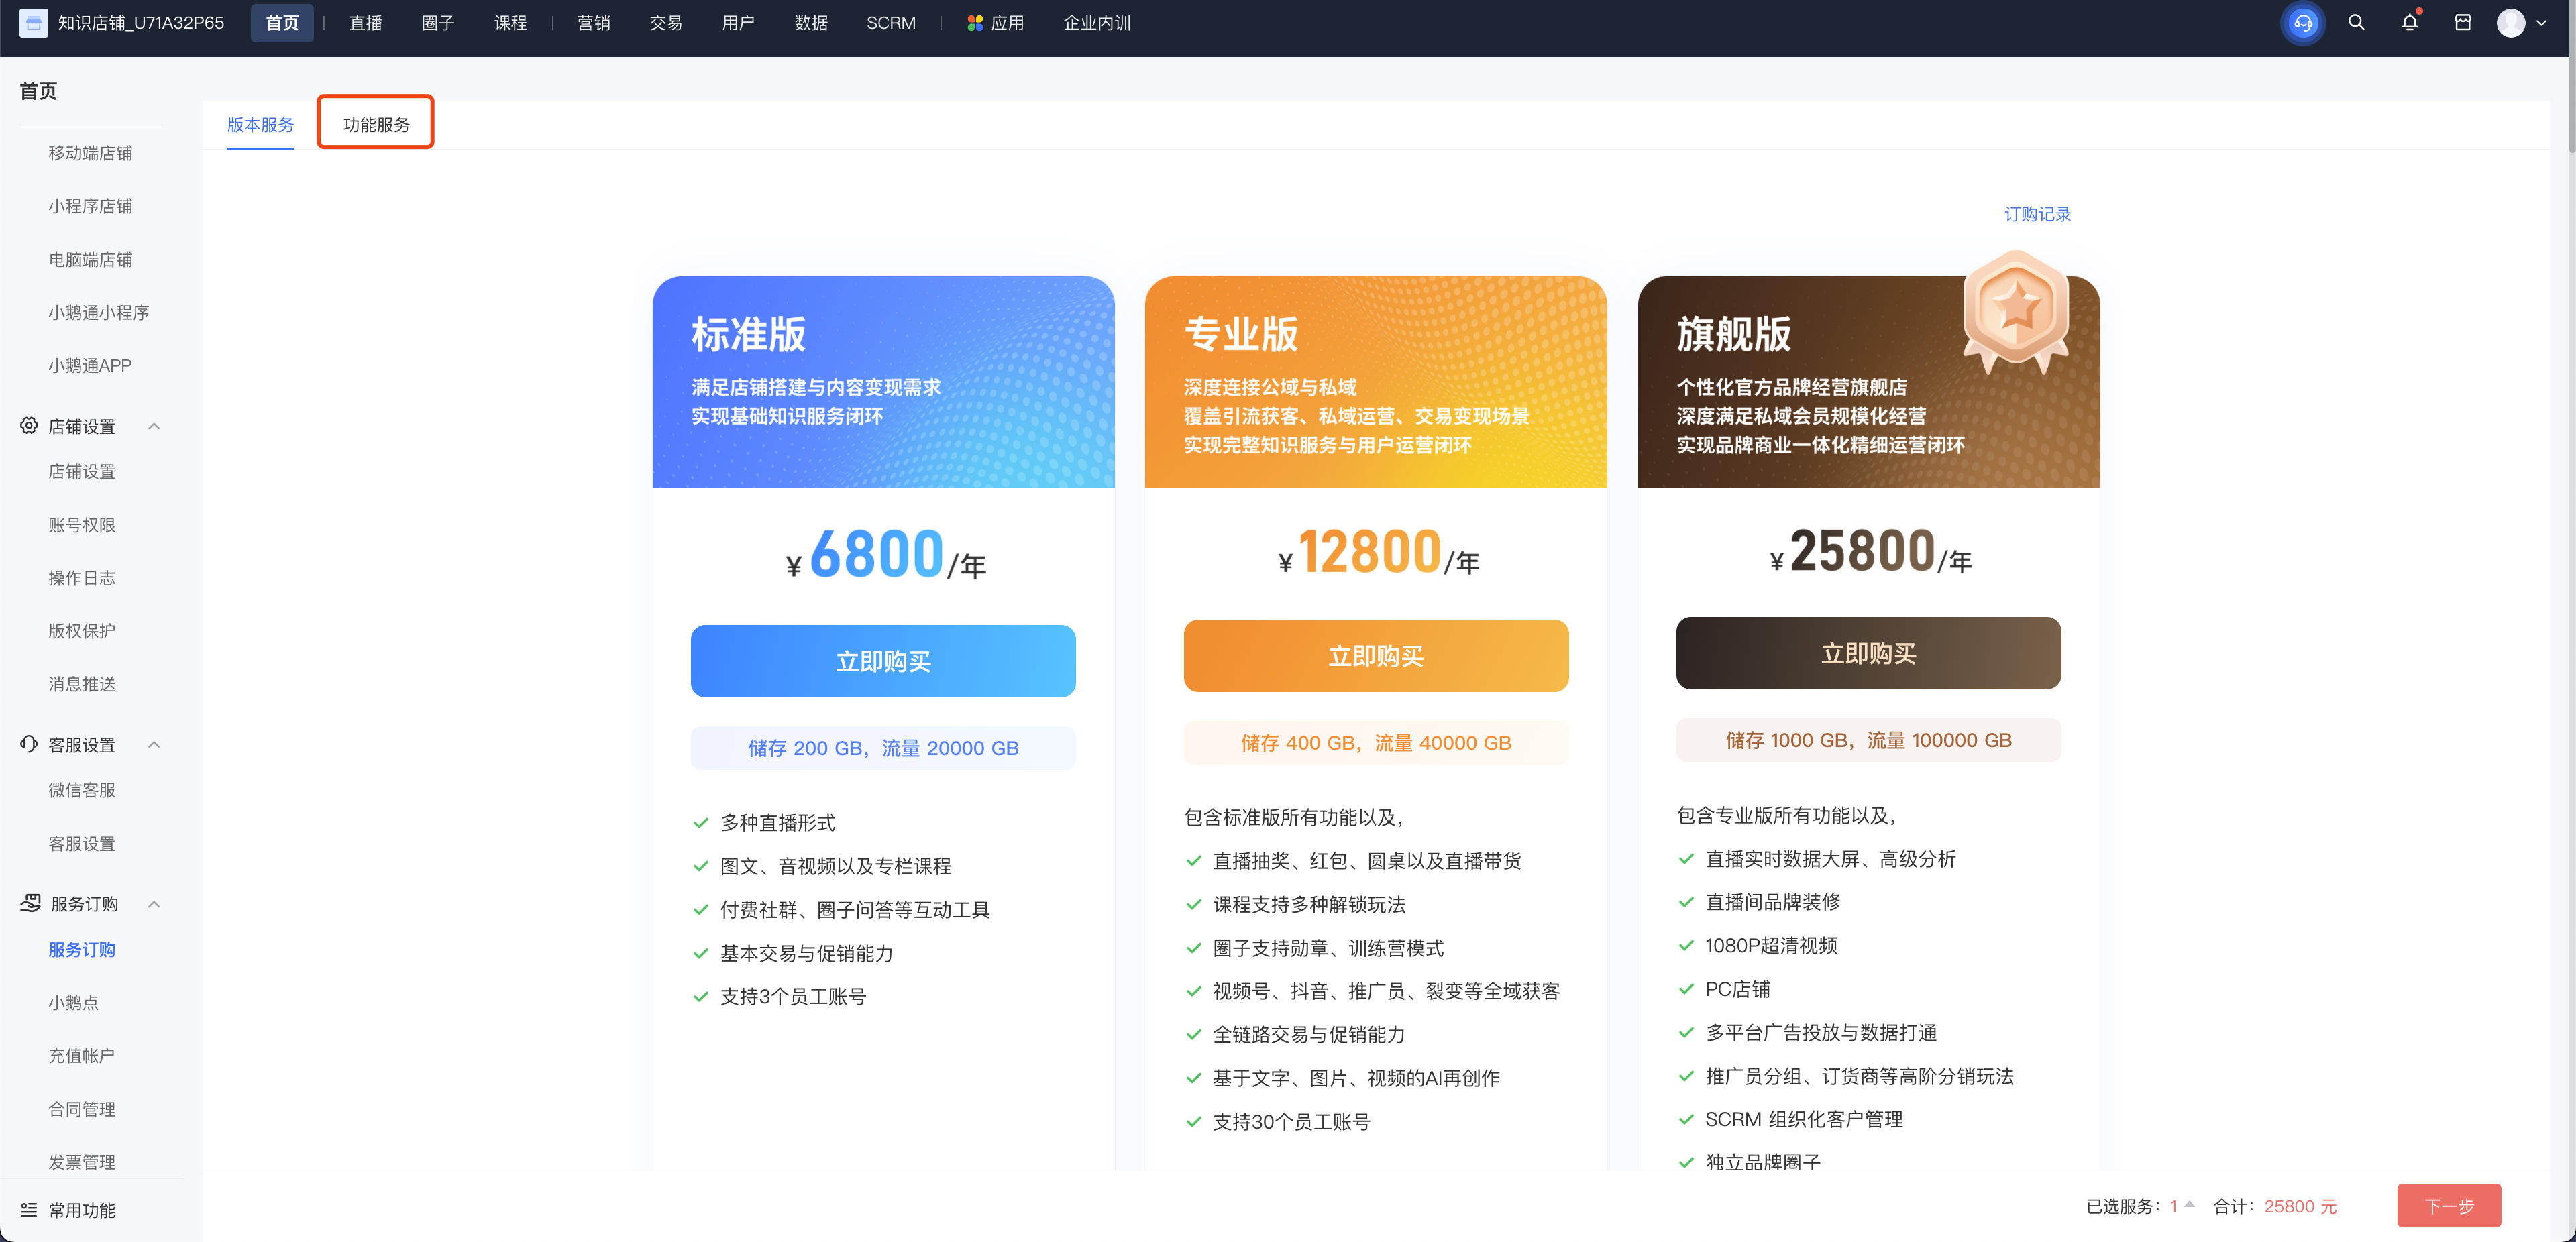Open the customer service headset icon
Viewport: 2576px width, 1242px height.
pyautogui.click(x=2303, y=23)
